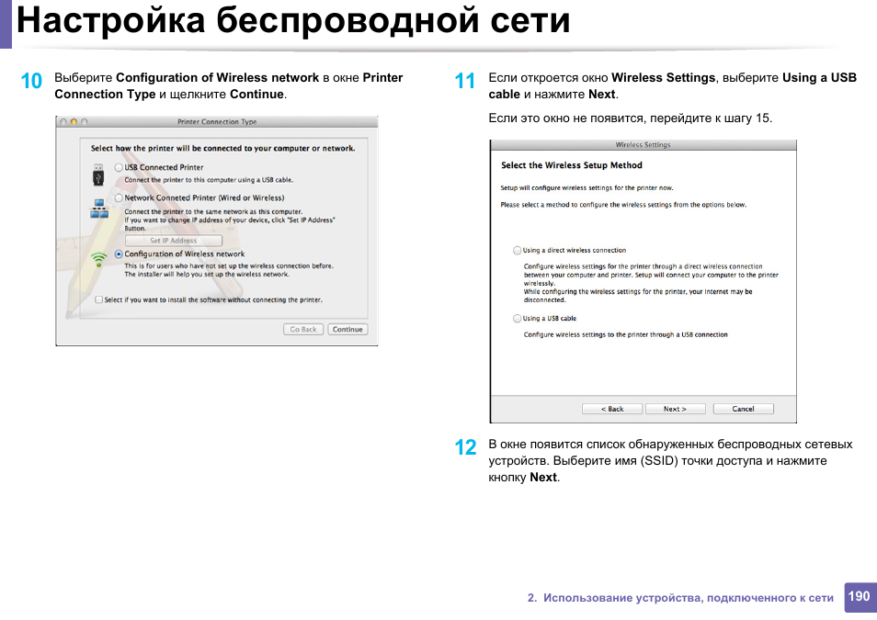
Task: Click the text 'Если это окно не появится, перейдите к шагу 15.'
Action: point(631,118)
